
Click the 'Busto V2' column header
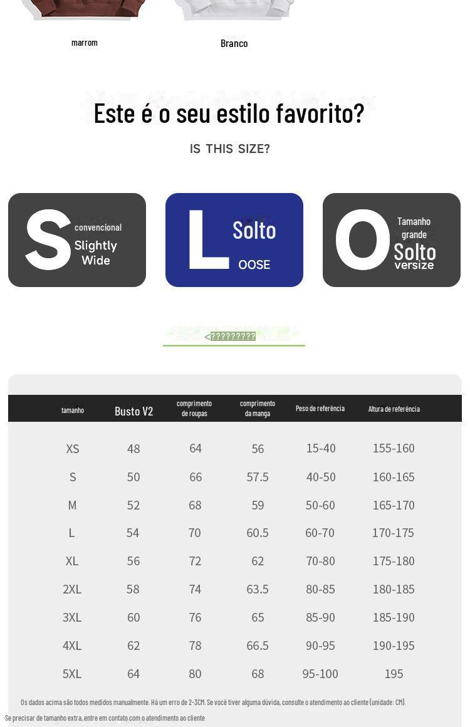coord(133,411)
